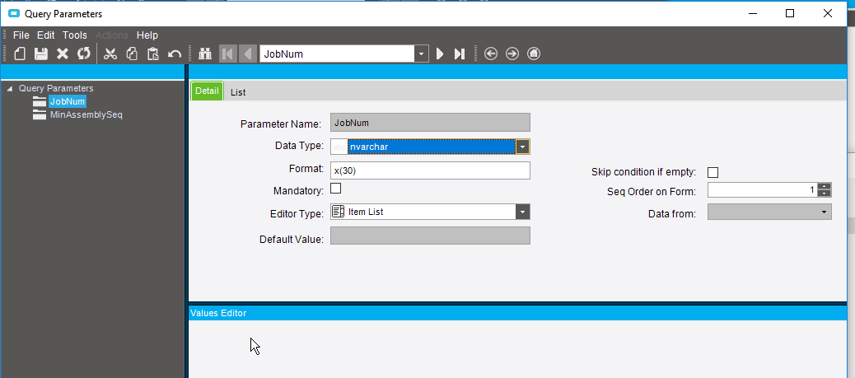Copy using the toolbar copy icon
This screenshot has width=855, height=378.
click(x=132, y=54)
